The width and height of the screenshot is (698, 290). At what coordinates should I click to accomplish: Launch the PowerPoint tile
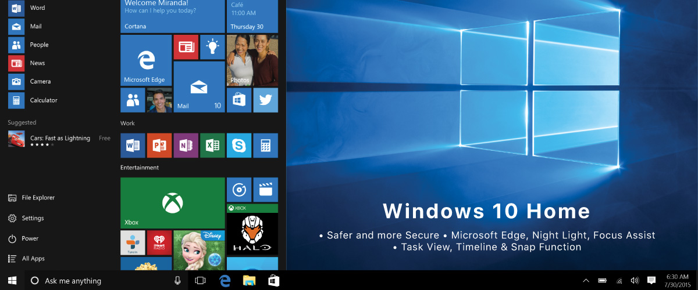pos(159,146)
